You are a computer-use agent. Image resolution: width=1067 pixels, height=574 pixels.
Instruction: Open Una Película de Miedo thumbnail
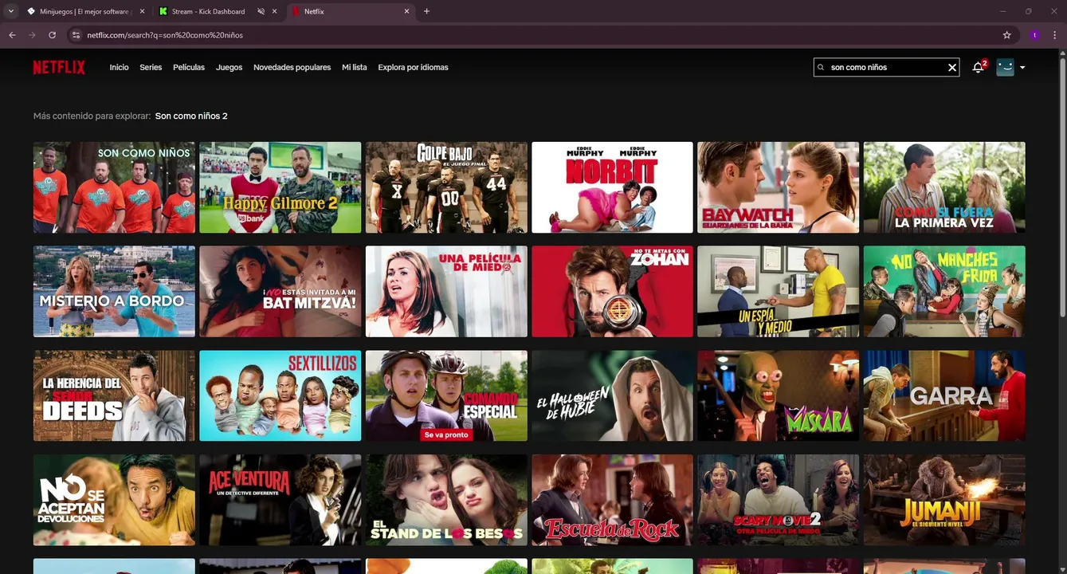coord(446,291)
